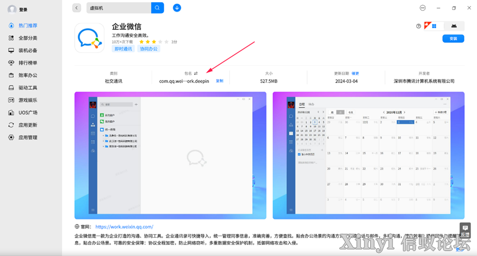Click the blue search magnifier button
Screen dimensions: 477x256
click(157, 8)
